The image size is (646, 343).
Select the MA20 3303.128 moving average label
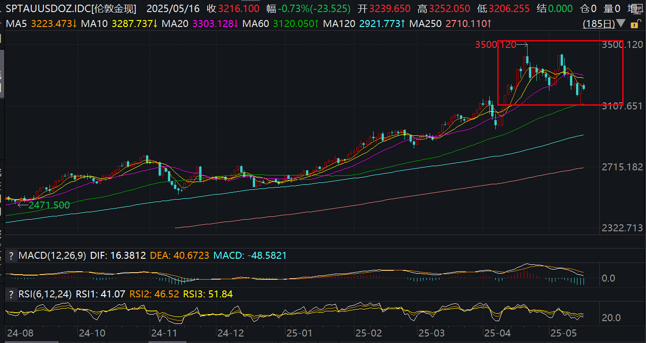[x=201, y=24]
